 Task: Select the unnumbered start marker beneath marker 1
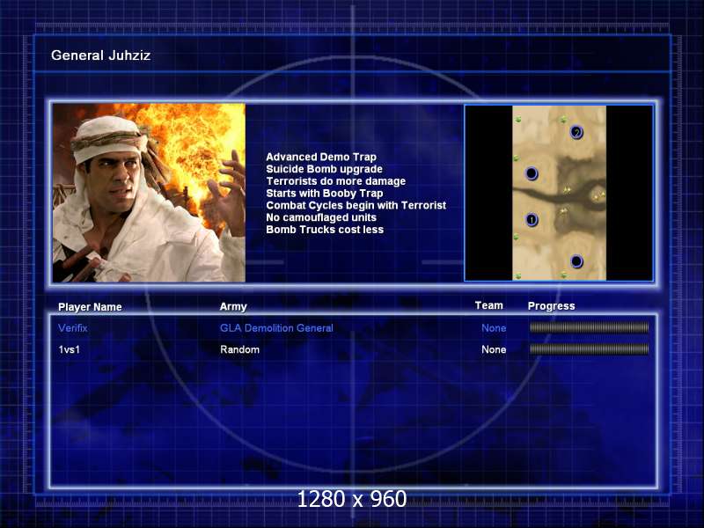576,261
